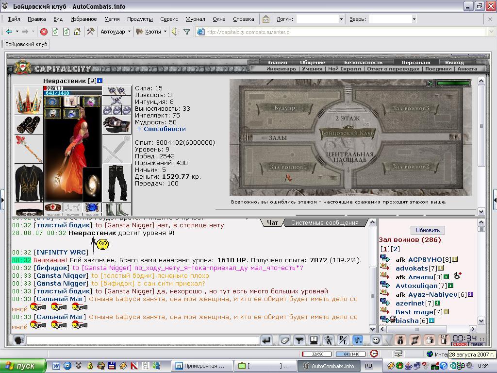Image resolution: width=497 pixels, height=373 pixels.
Task: Click the friends people icon in chat bar
Action: click(x=430, y=340)
